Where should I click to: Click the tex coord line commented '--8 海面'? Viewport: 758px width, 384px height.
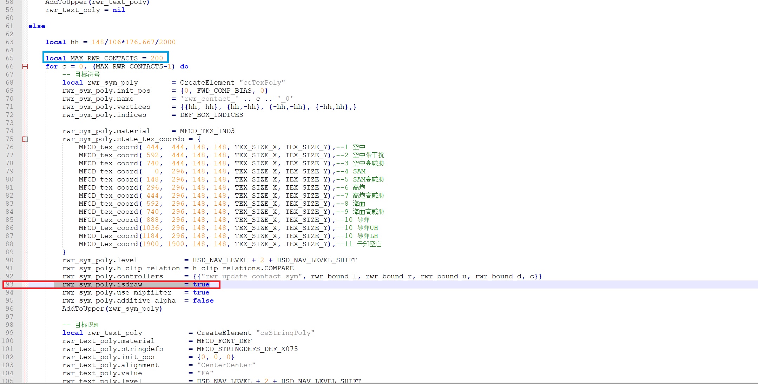(x=222, y=204)
